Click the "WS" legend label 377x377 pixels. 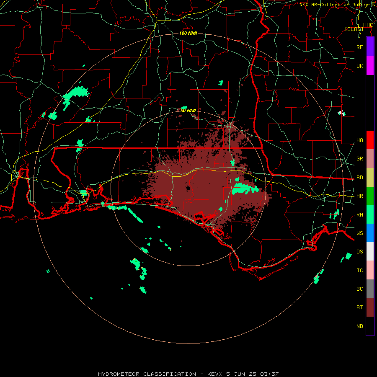(x=359, y=233)
